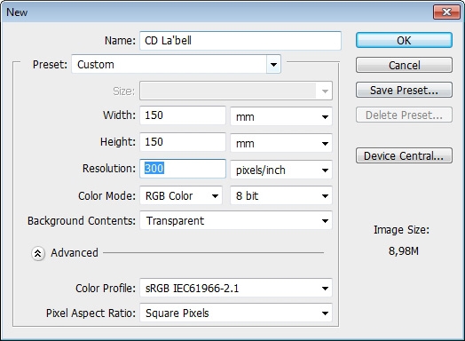
Task: Click the Height value field
Action: pyautogui.click(x=183, y=142)
